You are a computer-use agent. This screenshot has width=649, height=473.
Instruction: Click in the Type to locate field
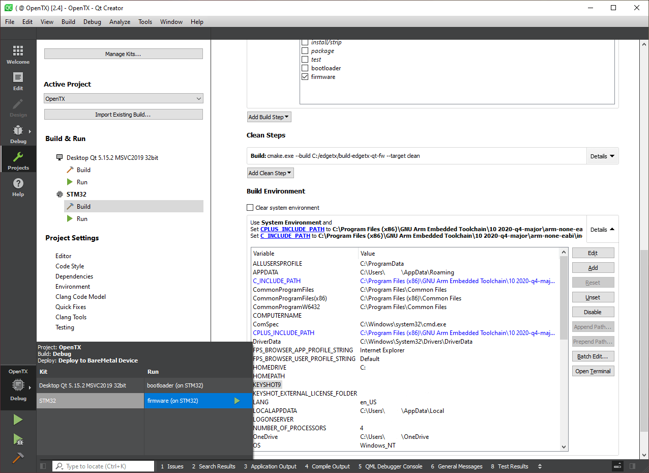tap(103, 466)
